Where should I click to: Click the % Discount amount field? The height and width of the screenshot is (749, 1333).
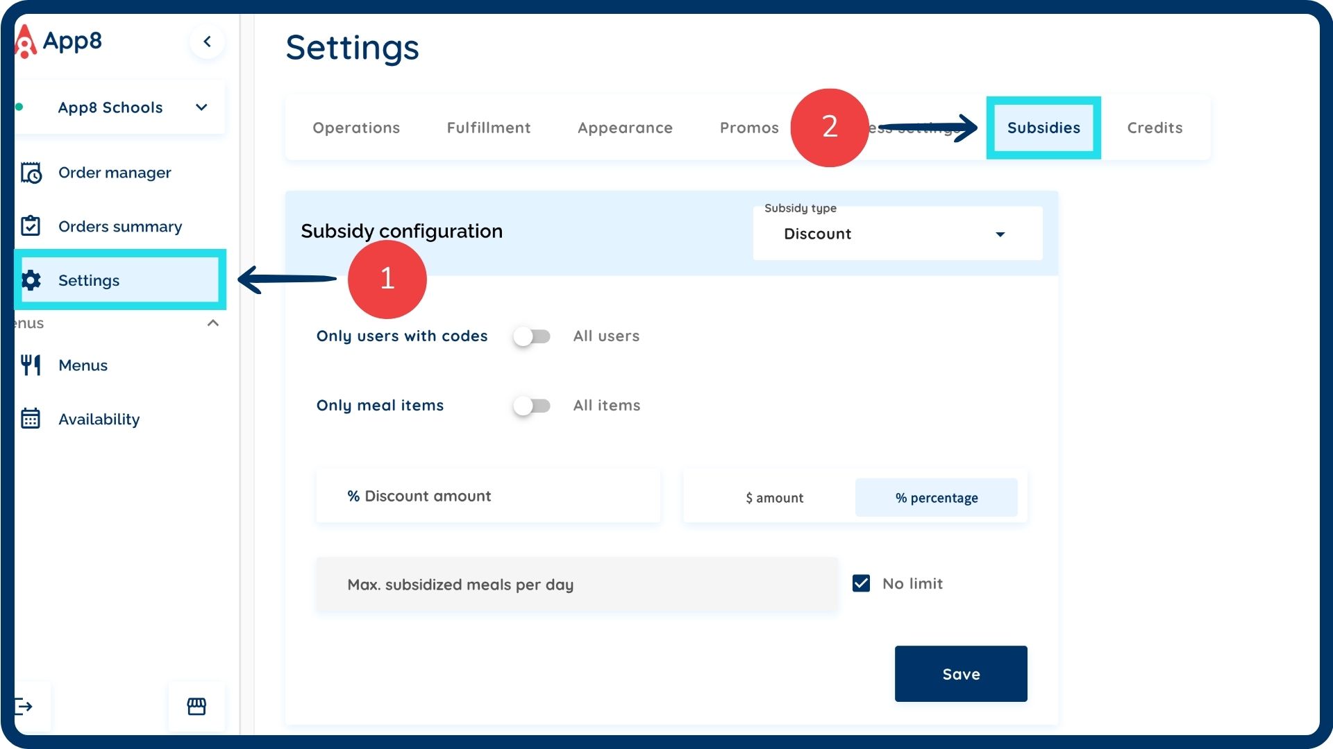pyautogui.click(x=488, y=497)
